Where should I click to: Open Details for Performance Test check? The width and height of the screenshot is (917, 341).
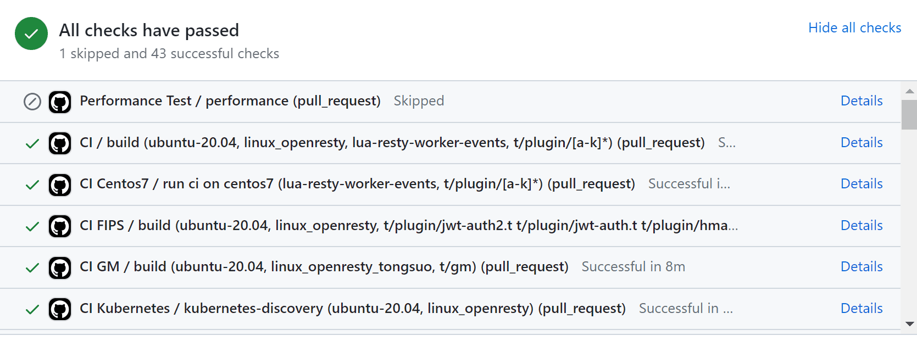click(x=862, y=100)
